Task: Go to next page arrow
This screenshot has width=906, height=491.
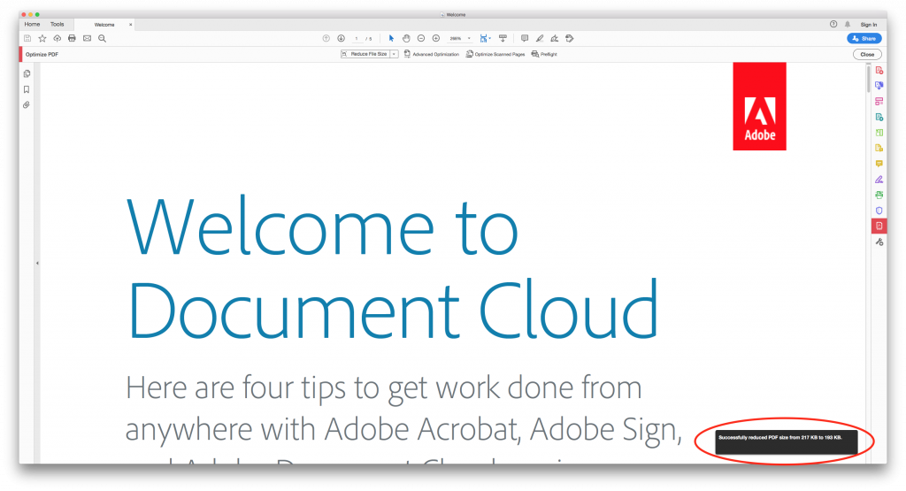Action: point(341,38)
